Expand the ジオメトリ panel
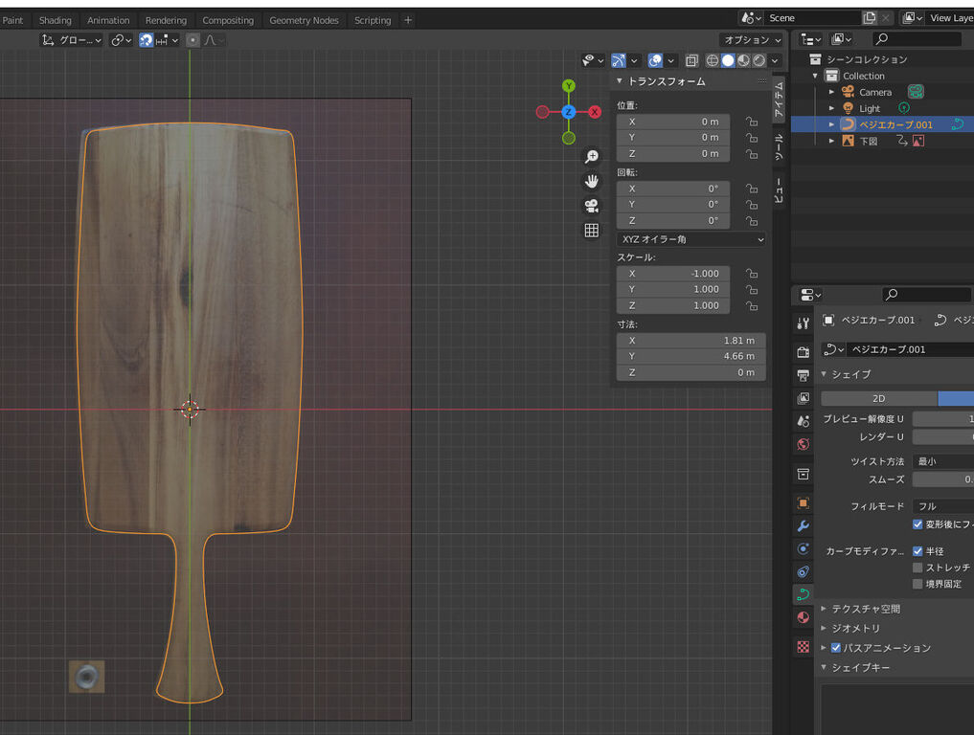 pyautogui.click(x=855, y=629)
